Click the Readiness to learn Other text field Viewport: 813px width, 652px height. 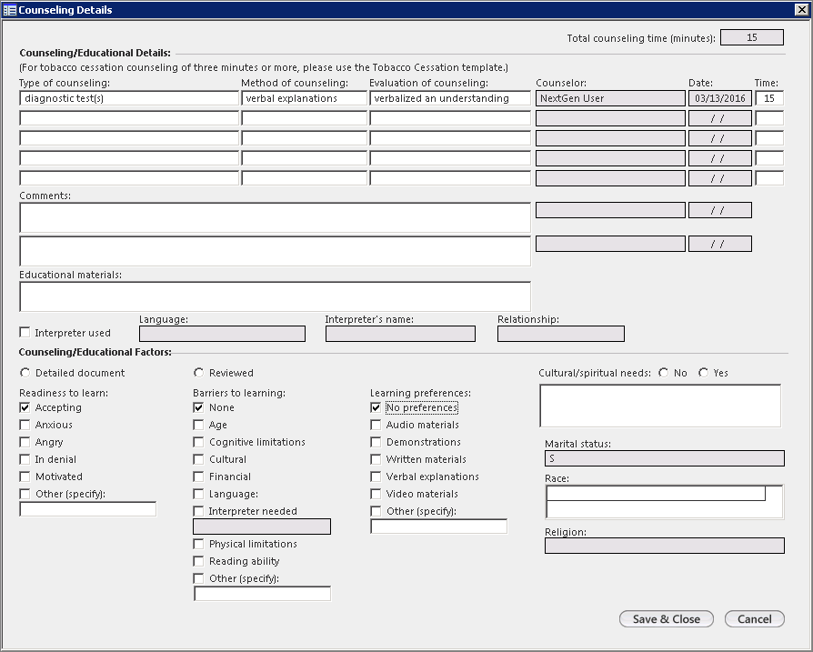87,509
